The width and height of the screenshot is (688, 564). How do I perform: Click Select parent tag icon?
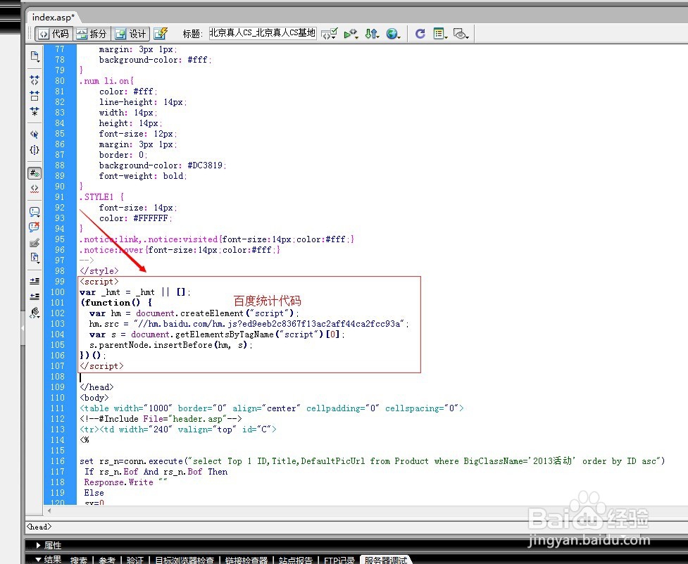pyautogui.click(x=35, y=134)
